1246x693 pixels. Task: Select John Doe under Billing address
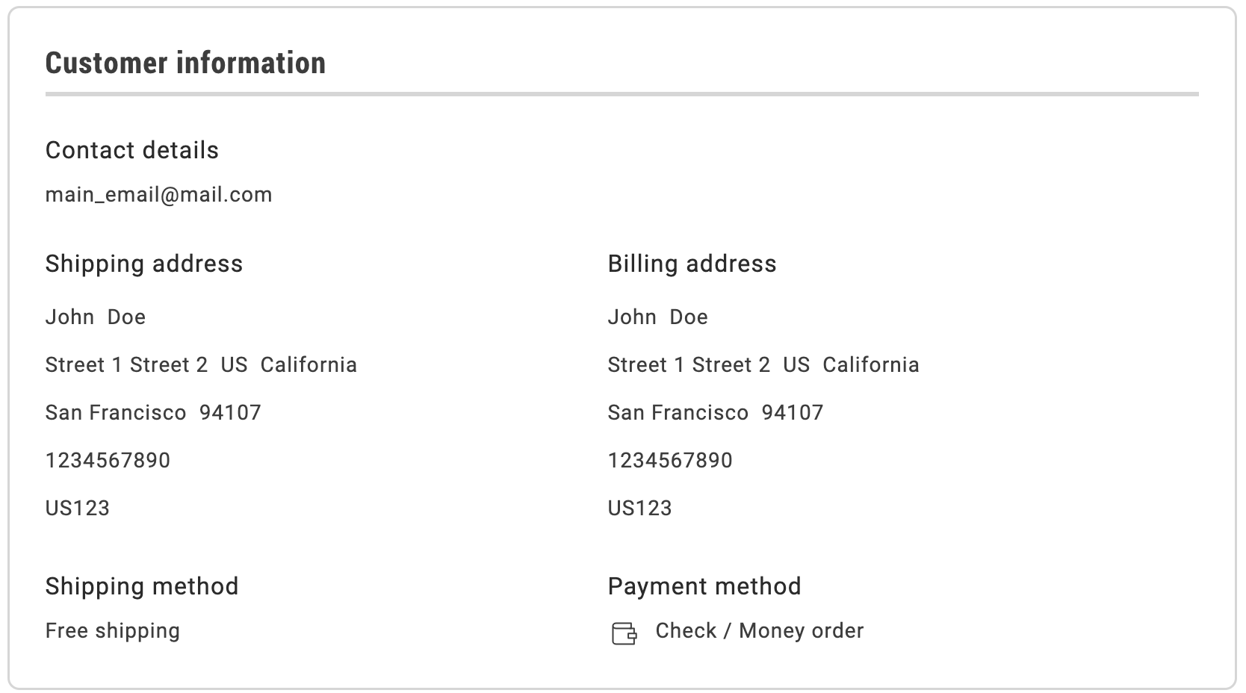657,317
